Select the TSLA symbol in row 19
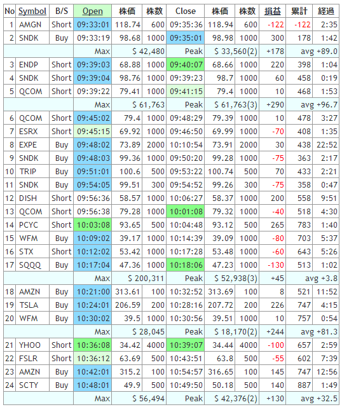342x407 pixels. tap(29, 305)
